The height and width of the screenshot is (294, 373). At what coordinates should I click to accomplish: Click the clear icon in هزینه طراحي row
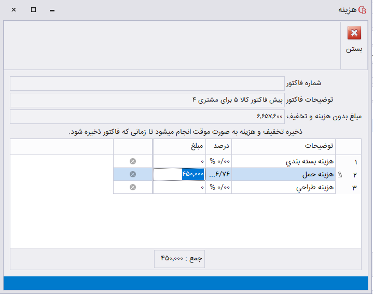pyautogui.click(x=133, y=187)
